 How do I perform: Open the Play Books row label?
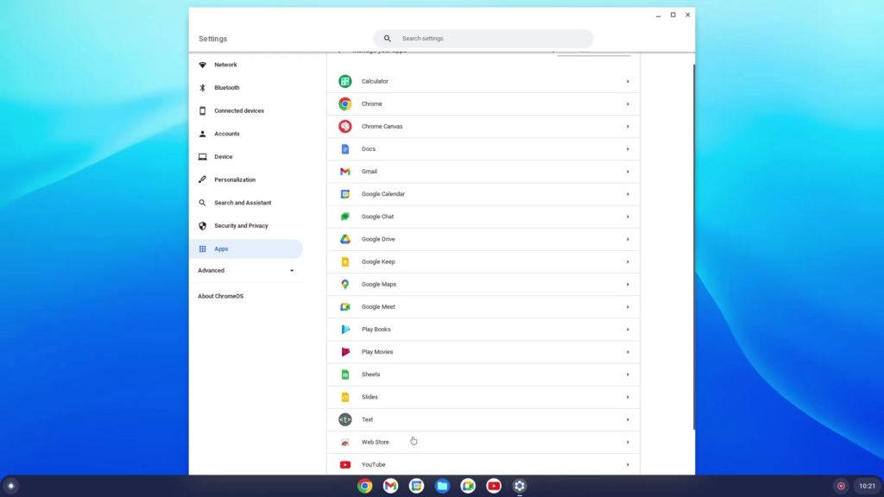click(376, 329)
